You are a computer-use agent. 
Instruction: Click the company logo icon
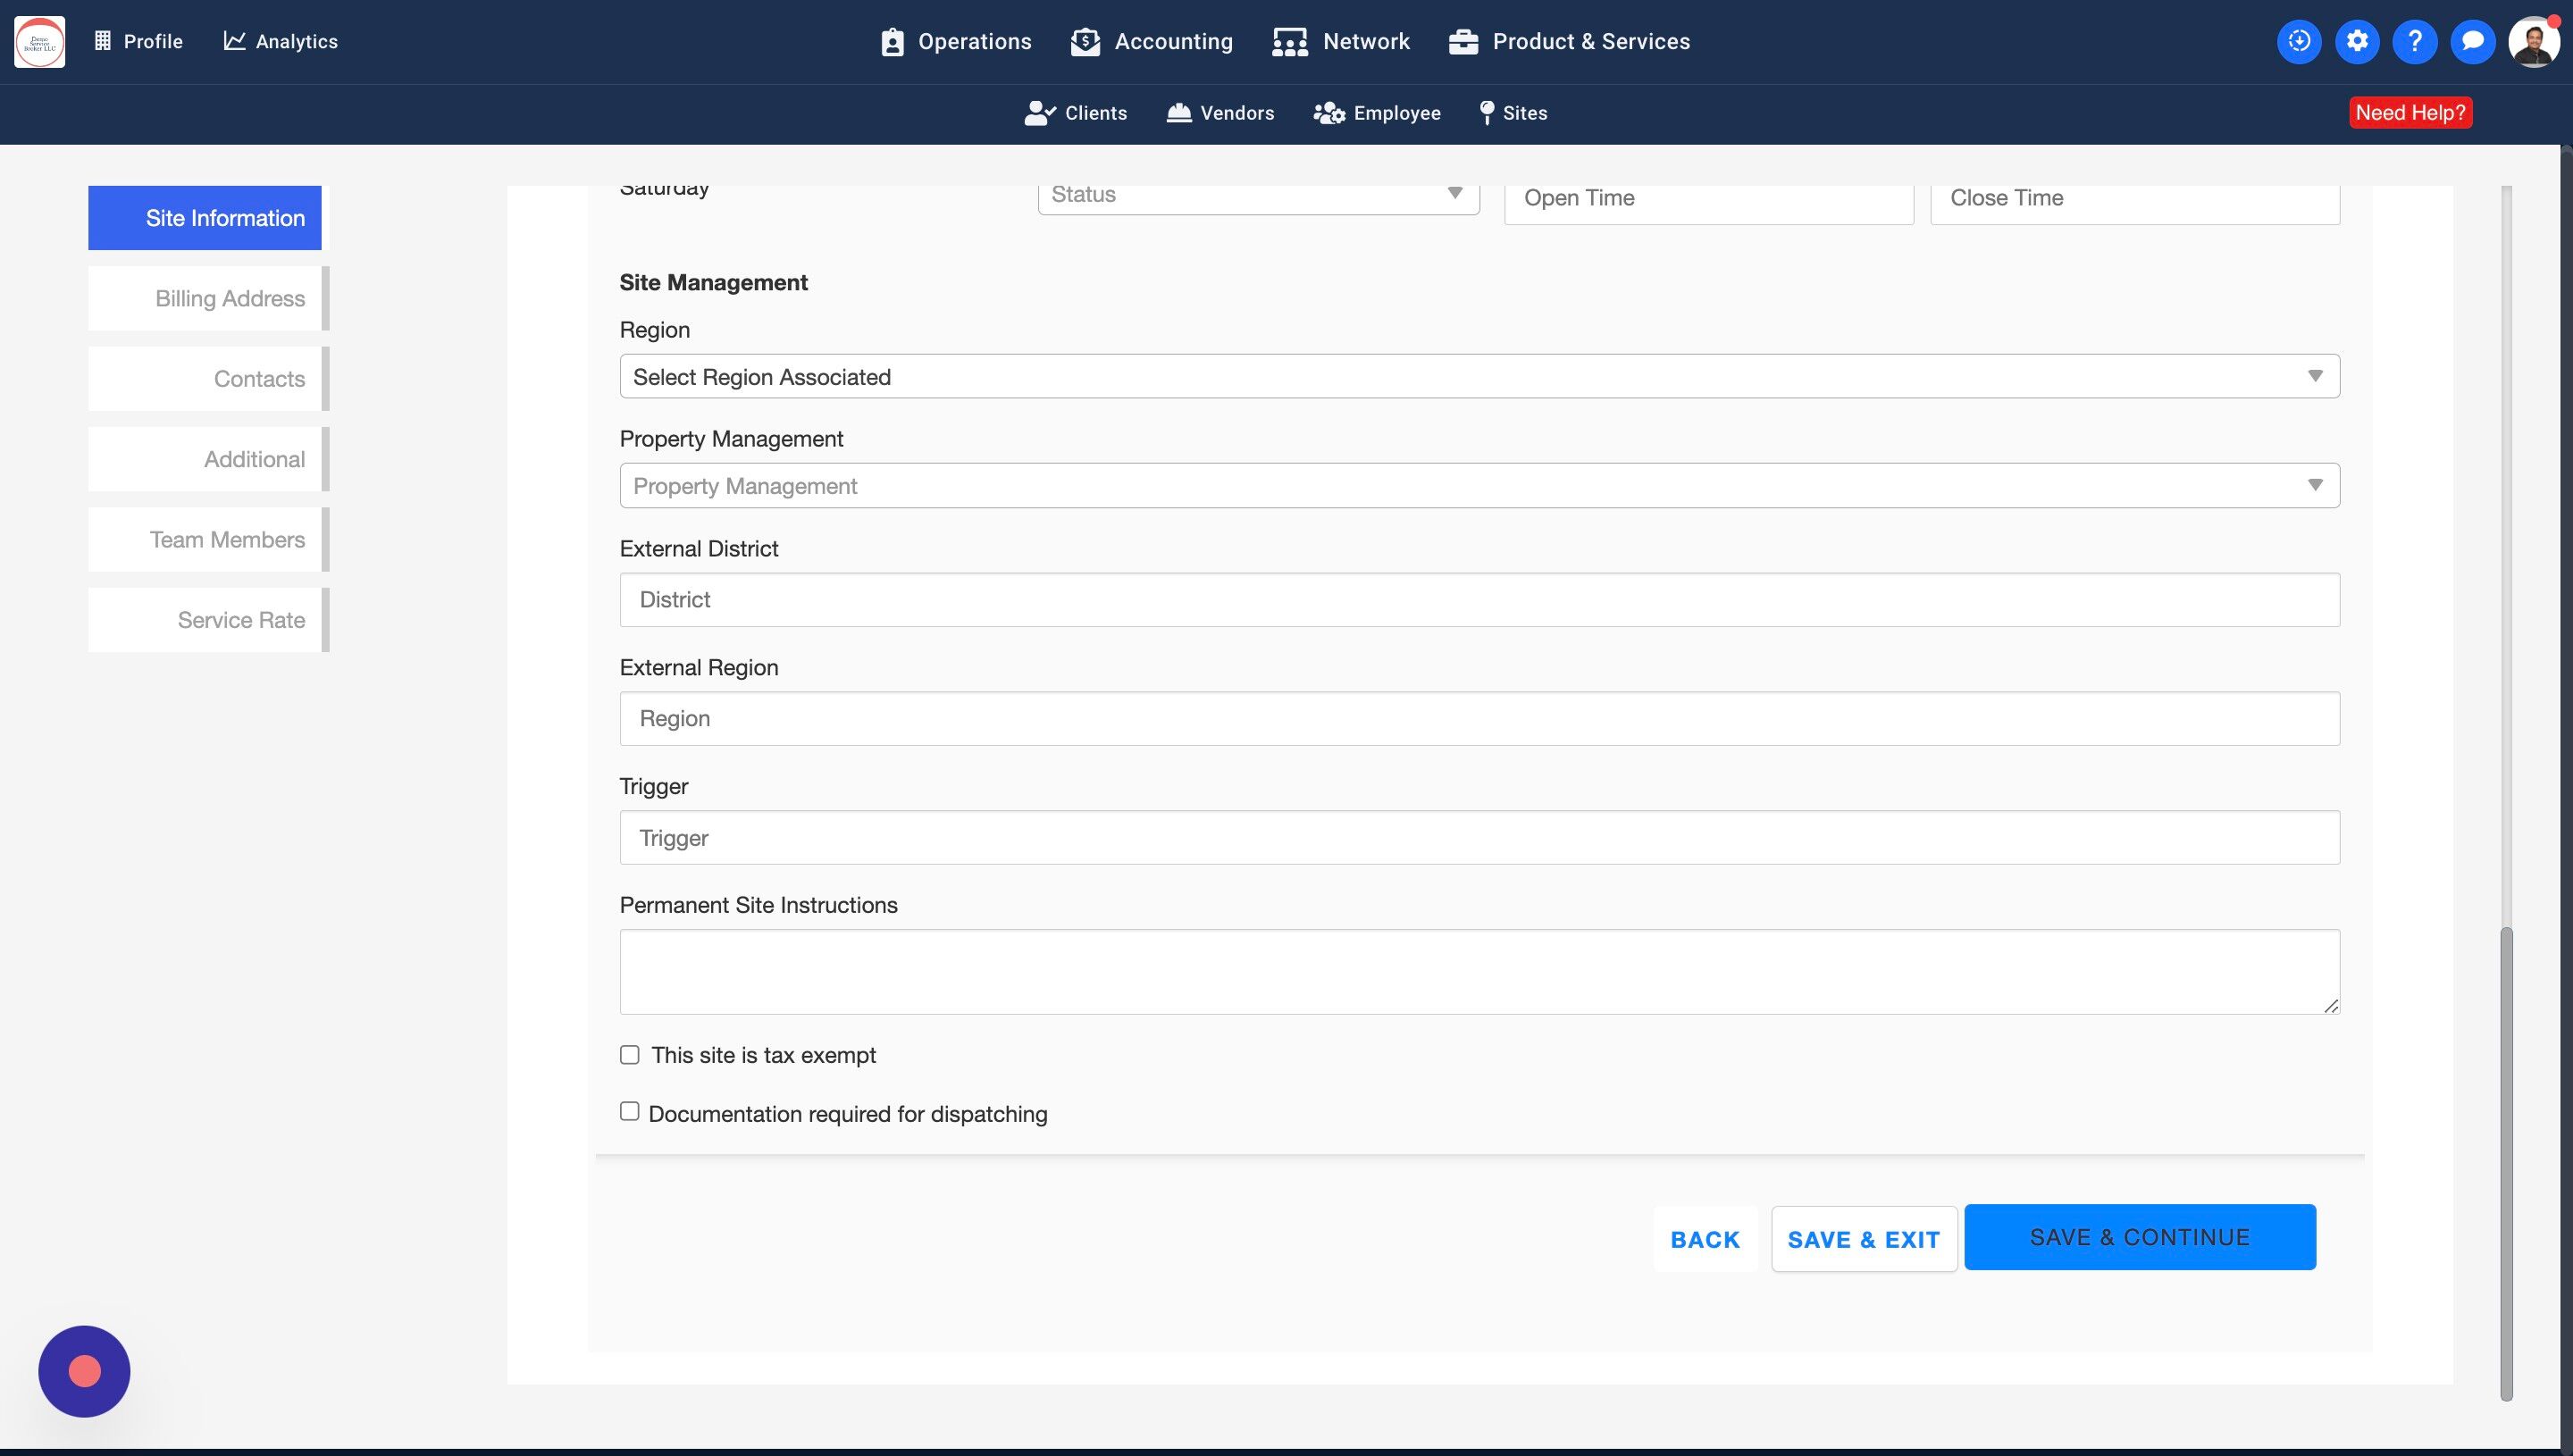40,42
